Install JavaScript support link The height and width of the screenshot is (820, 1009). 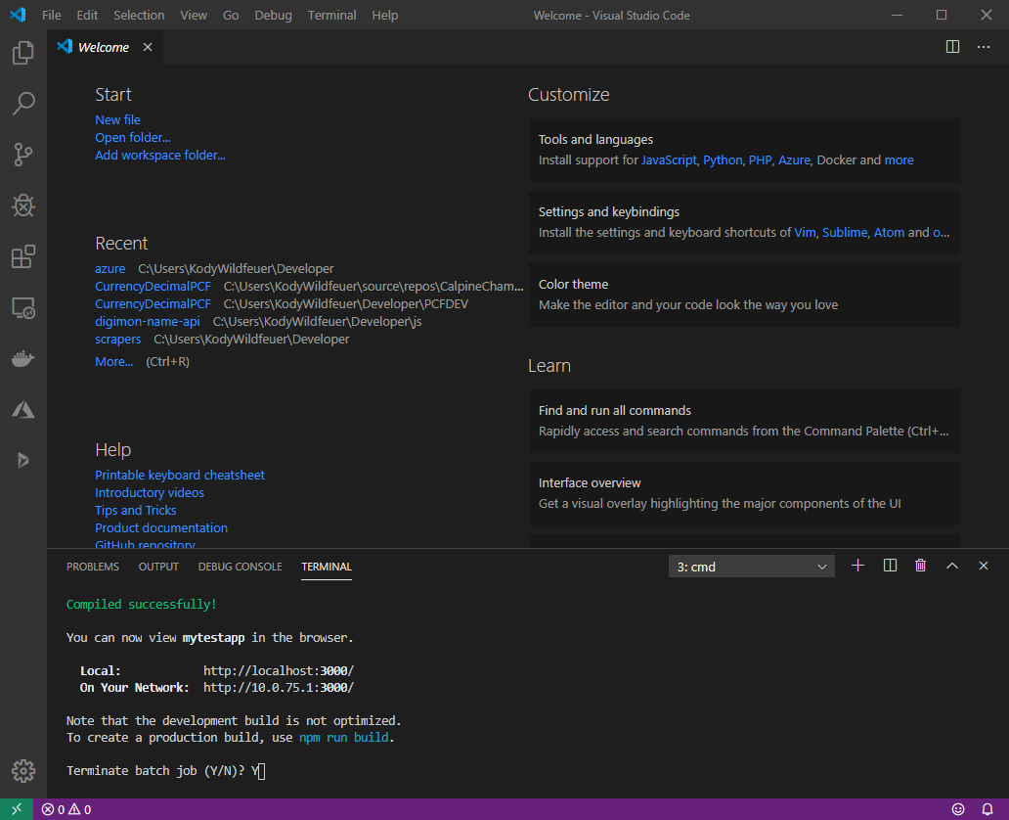coord(669,159)
